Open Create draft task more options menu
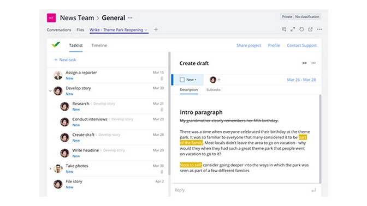367x206 pixels. pos(313,63)
